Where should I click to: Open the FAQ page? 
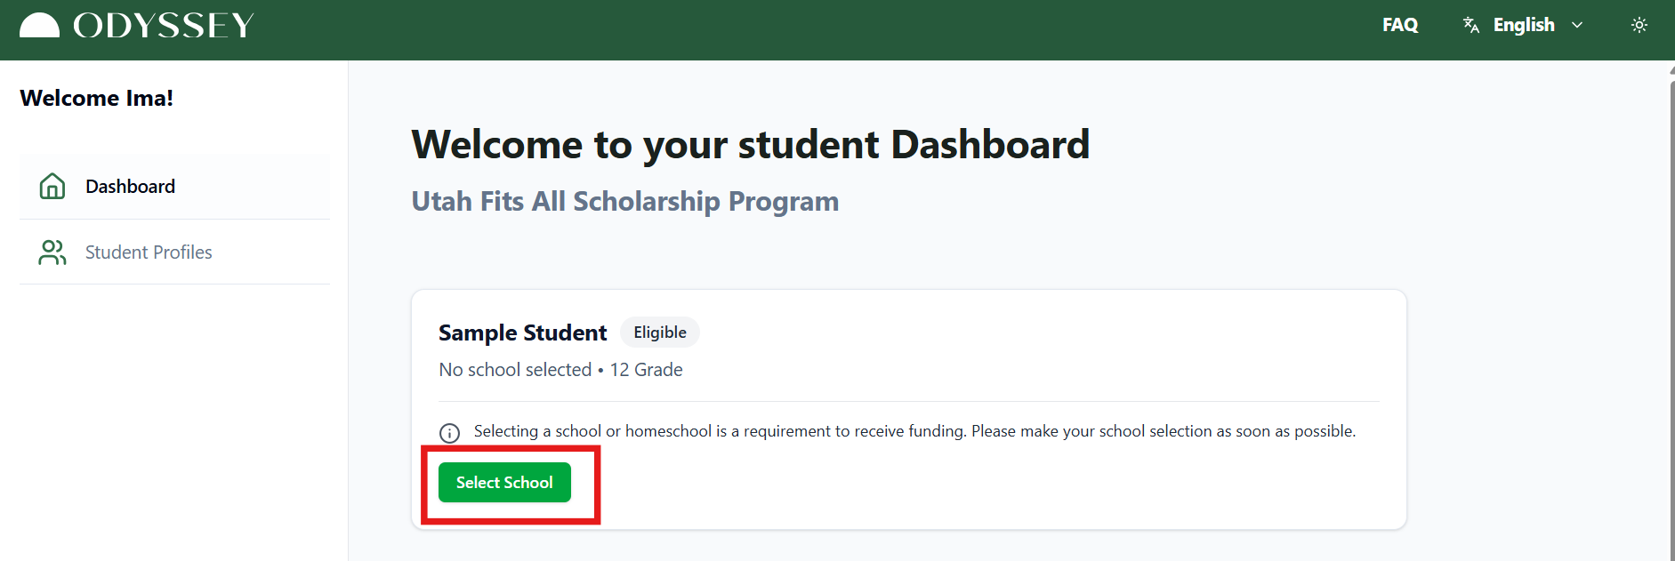tap(1399, 25)
